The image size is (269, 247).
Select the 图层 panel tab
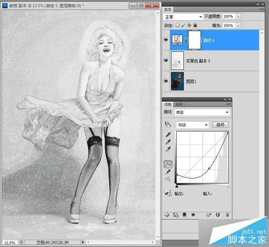[168, 9]
